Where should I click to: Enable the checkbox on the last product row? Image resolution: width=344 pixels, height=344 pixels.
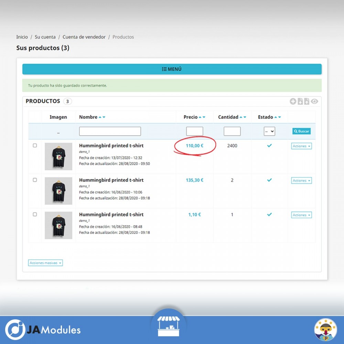pos(35,214)
